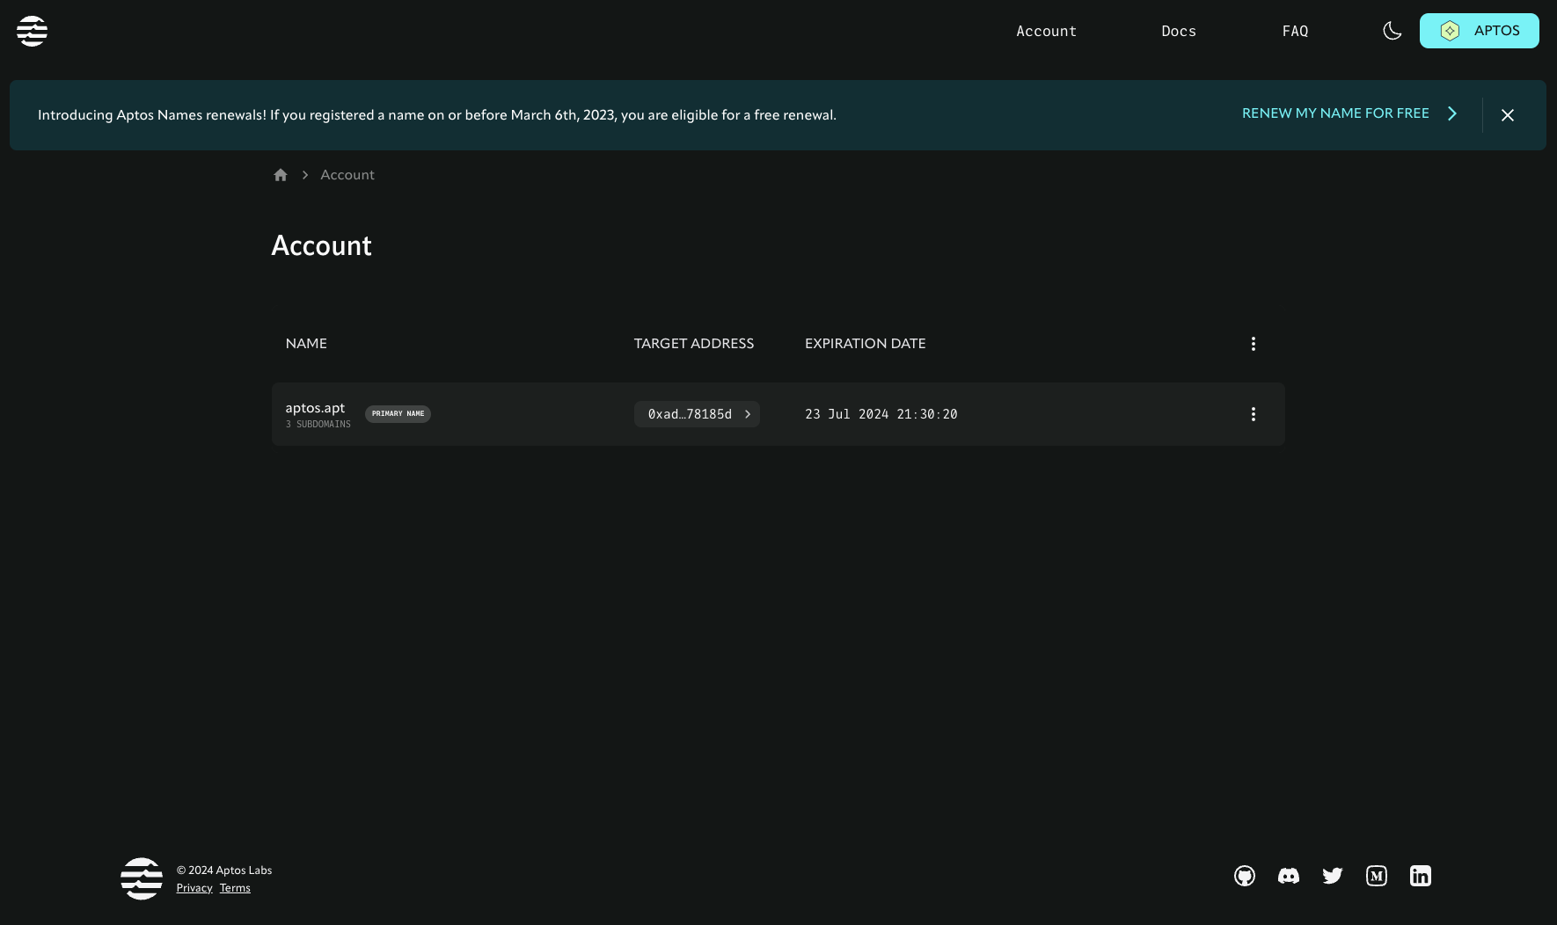The height and width of the screenshot is (925, 1557).
Task: Open the FAQ nav item
Action: 1295,31
